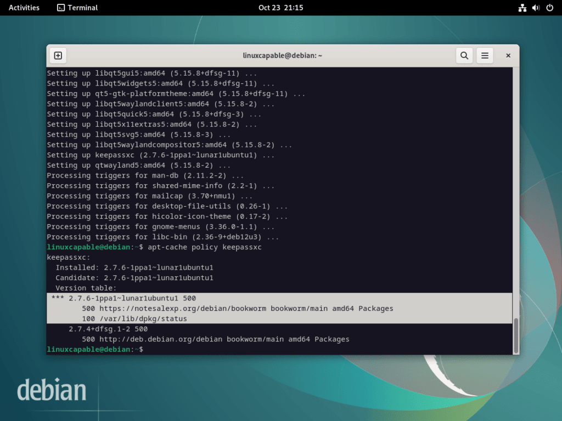Open the terminal hamburger menu
Viewport: 562px width, 421px height.
click(485, 55)
